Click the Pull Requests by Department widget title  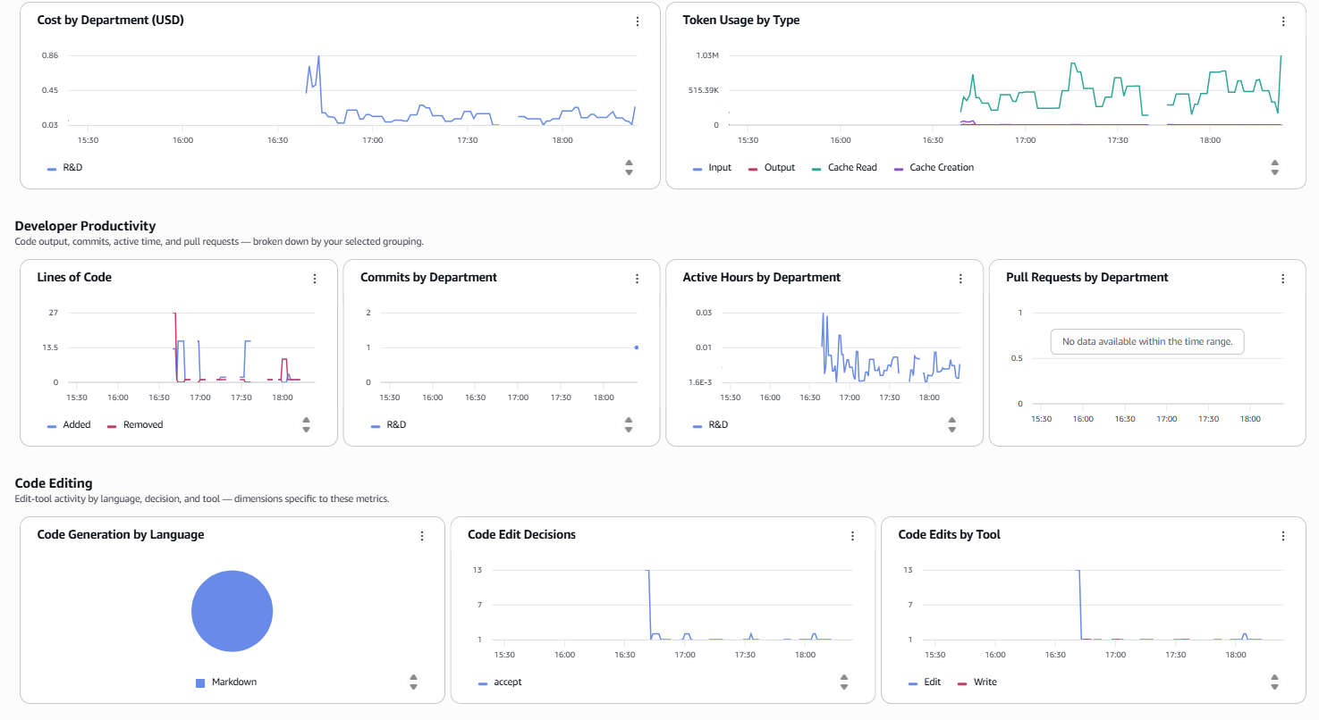coord(1087,277)
